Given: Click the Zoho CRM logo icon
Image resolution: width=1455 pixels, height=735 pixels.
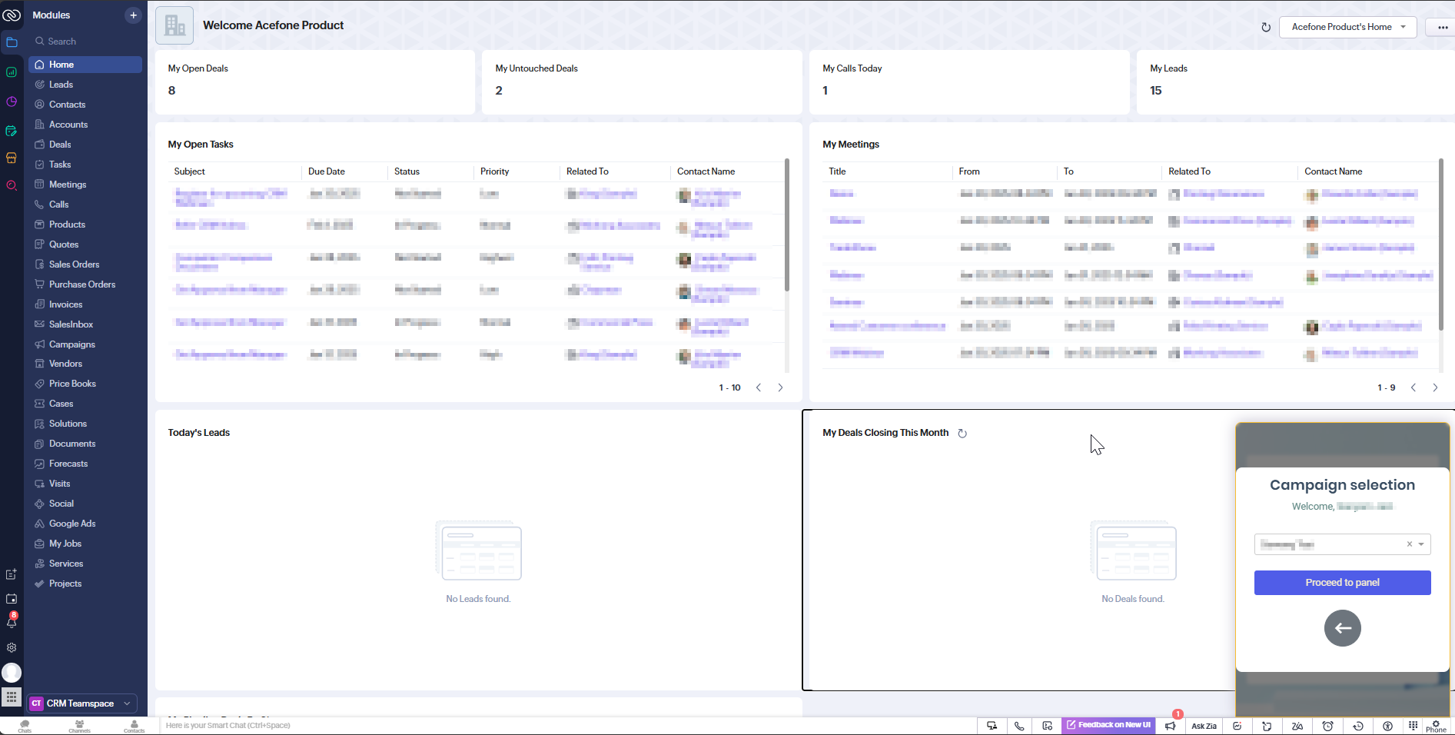Looking at the screenshot, I should coord(12,15).
